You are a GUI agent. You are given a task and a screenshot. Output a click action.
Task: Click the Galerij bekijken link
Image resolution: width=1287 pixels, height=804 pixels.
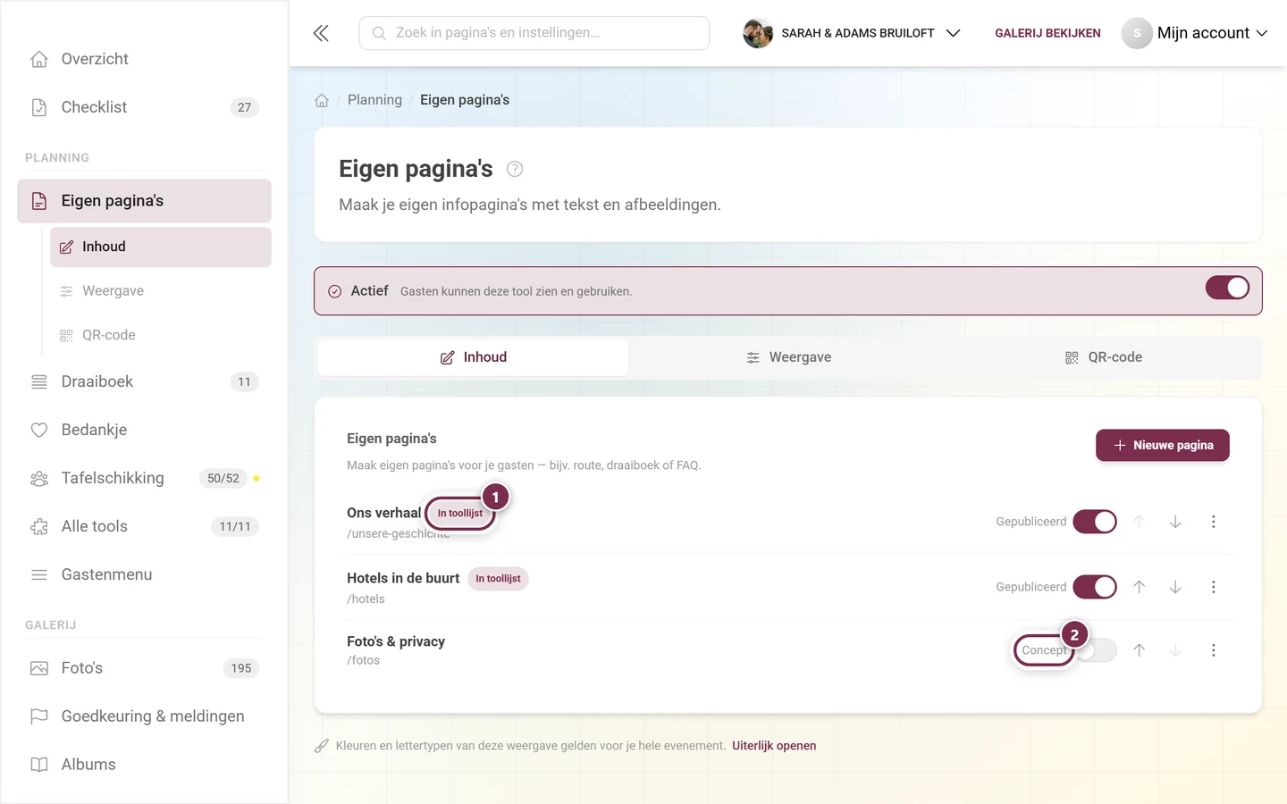pyautogui.click(x=1047, y=33)
